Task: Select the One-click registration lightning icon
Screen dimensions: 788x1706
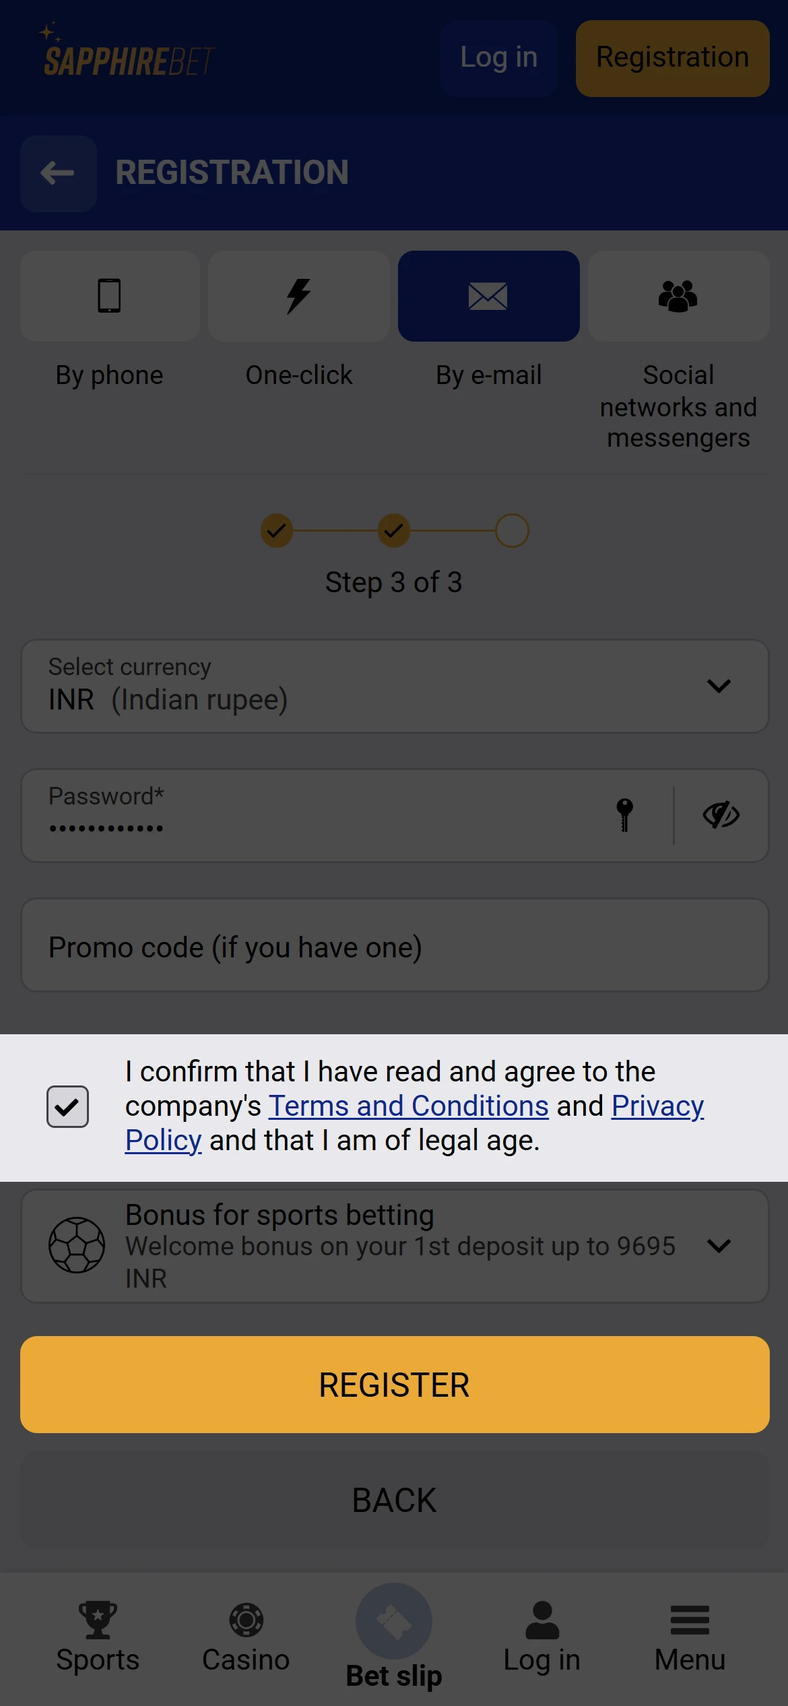Action: tap(298, 295)
